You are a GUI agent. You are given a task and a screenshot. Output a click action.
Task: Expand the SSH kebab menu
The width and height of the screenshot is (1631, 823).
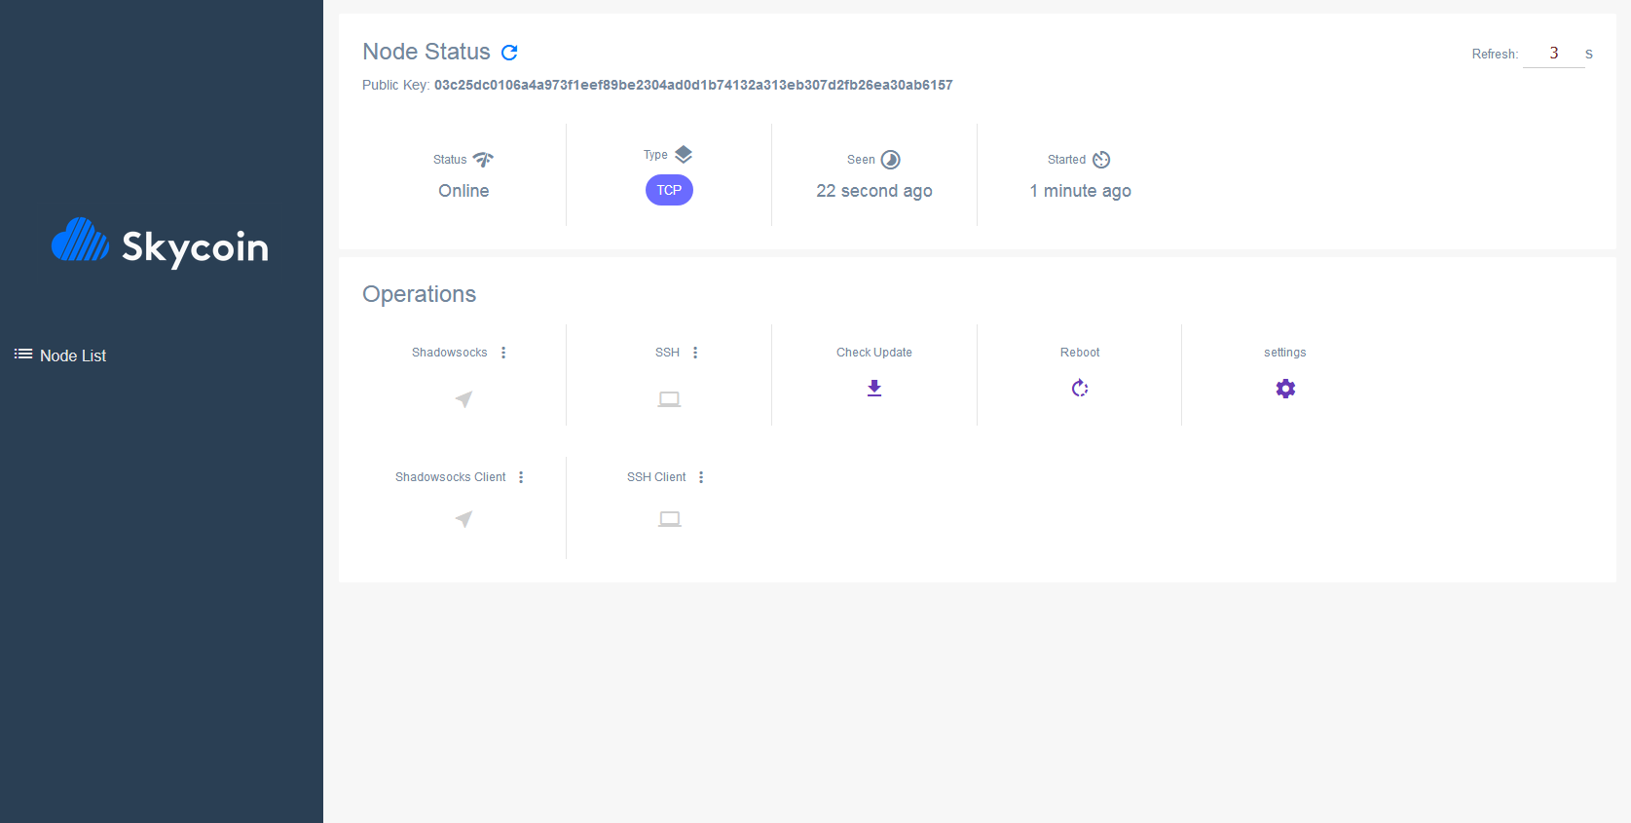coord(695,352)
